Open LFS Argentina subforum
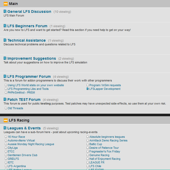 coord(17,166)
